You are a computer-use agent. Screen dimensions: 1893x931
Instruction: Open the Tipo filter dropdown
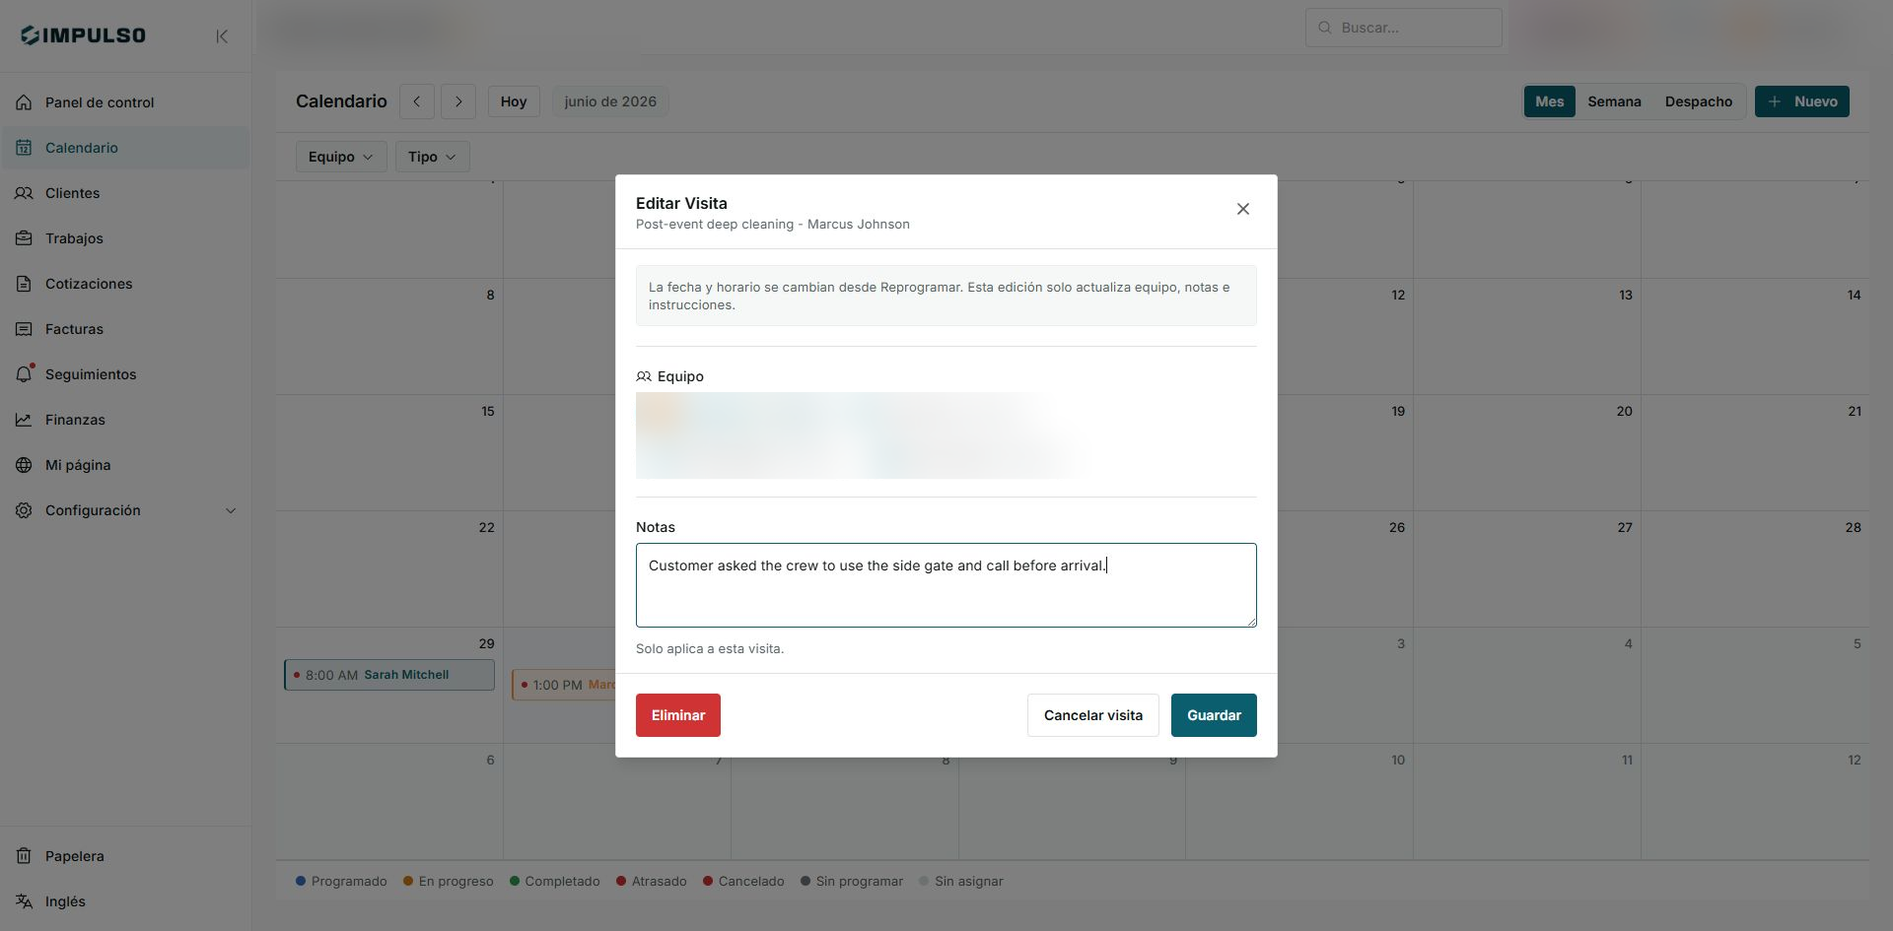[433, 157]
